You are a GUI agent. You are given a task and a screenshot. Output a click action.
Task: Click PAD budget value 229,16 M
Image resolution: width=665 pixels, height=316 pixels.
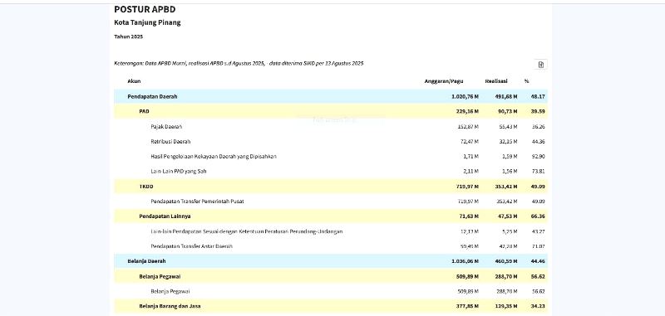click(467, 112)
